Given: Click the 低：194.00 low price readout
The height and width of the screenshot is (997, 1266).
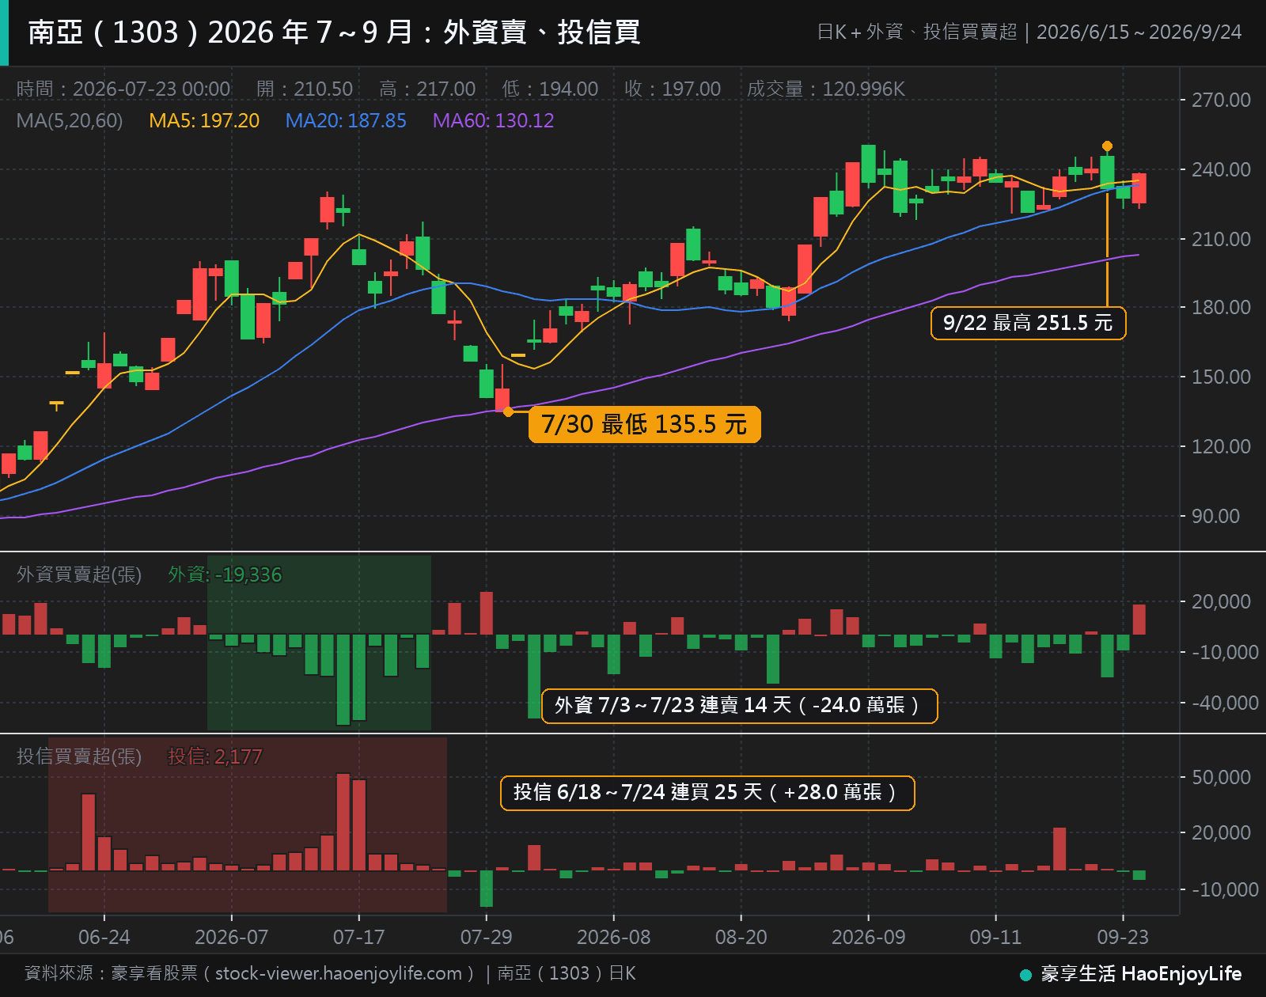Looking at the screenshot, I should click(x=550, y=89).
